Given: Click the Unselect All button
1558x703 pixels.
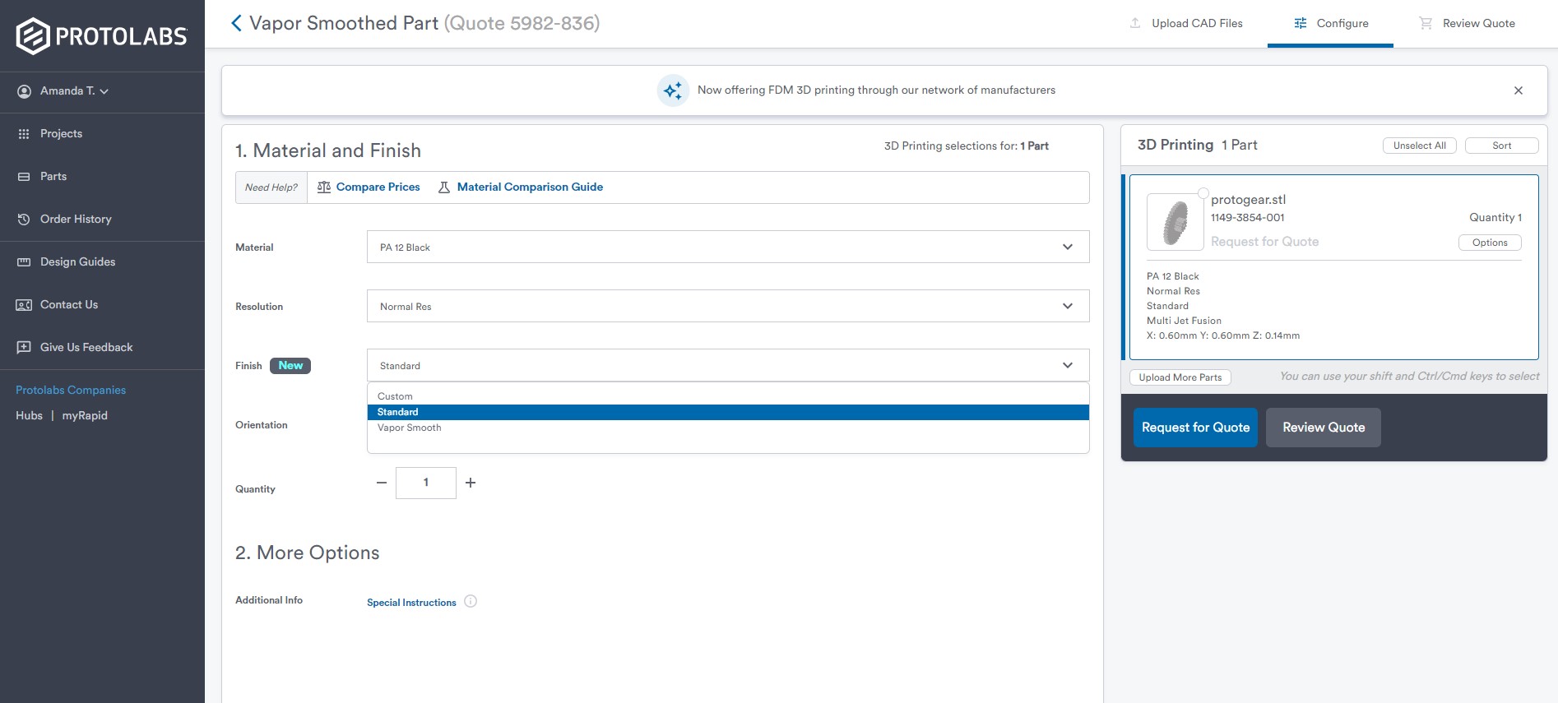Looking at the screenshot, I should tap(1420, 146).
